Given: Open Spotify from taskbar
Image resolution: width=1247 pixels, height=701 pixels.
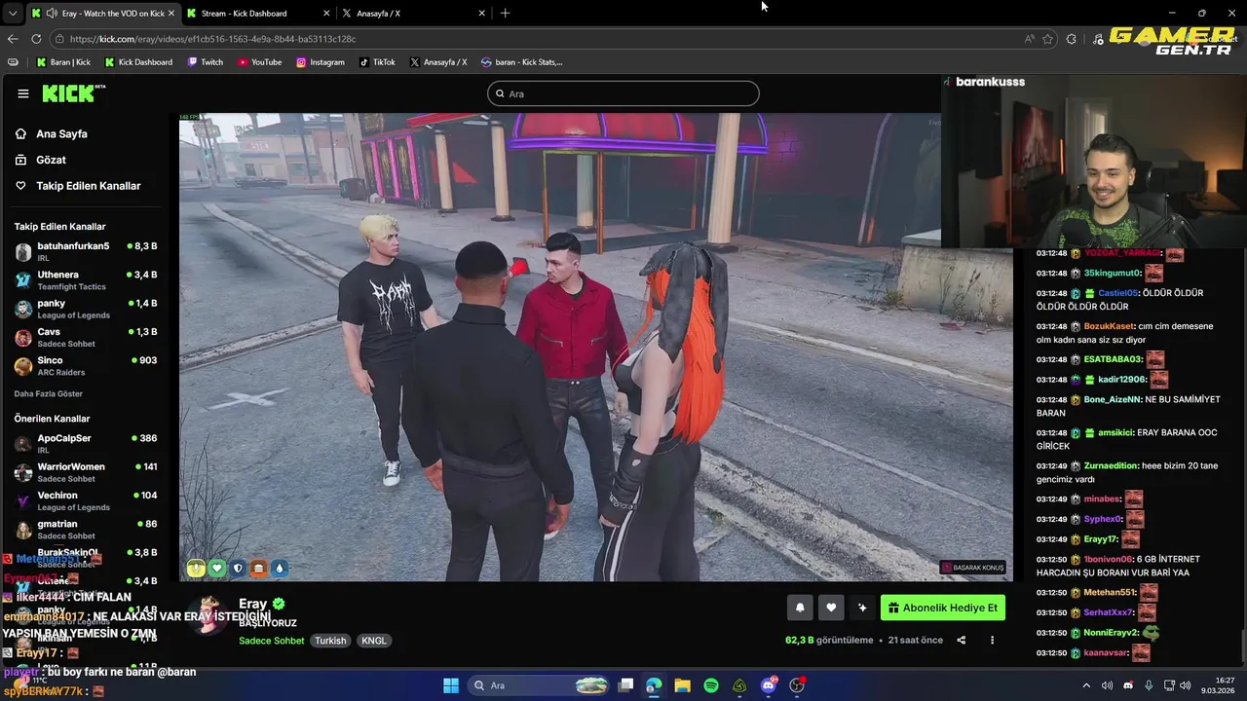Looking at the screenshot, I should tap(711, 685).
